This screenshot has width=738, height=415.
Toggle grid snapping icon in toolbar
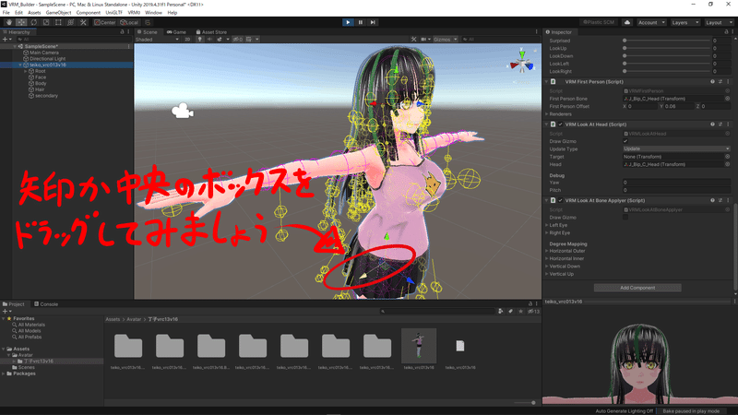(148, 22)
